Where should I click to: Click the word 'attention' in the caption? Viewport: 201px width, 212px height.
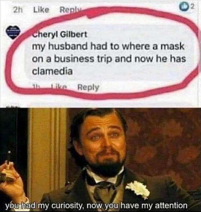point(171,205)
